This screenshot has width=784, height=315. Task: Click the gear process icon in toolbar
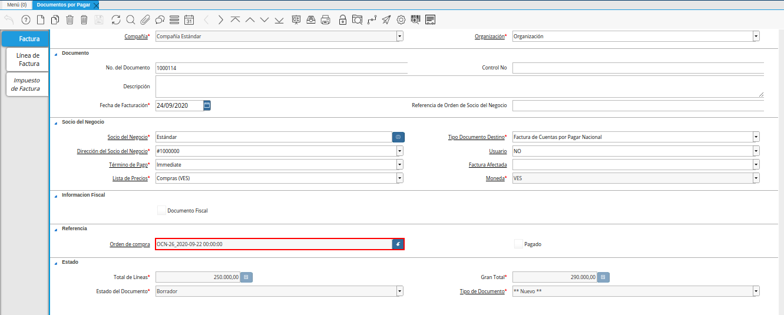401,20
